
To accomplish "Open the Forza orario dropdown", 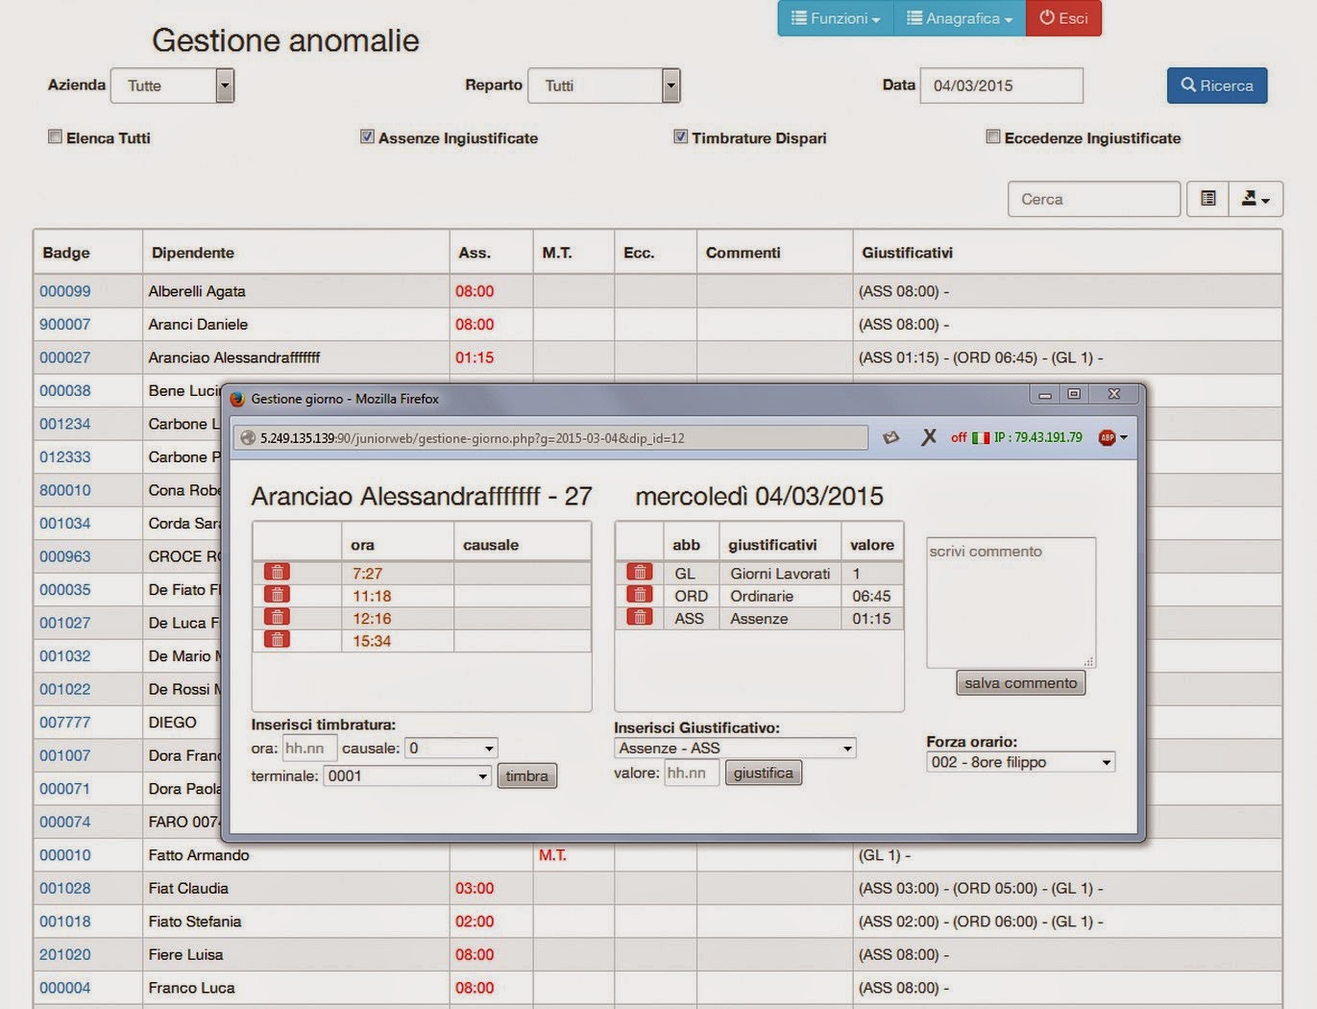I will click(x=1020, y=762).
